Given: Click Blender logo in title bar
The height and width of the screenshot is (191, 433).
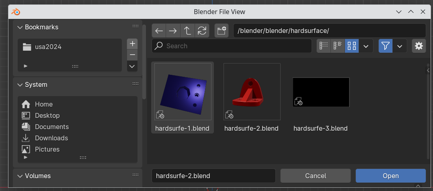Looking at the screenshot, I should (x=16, y=12).
